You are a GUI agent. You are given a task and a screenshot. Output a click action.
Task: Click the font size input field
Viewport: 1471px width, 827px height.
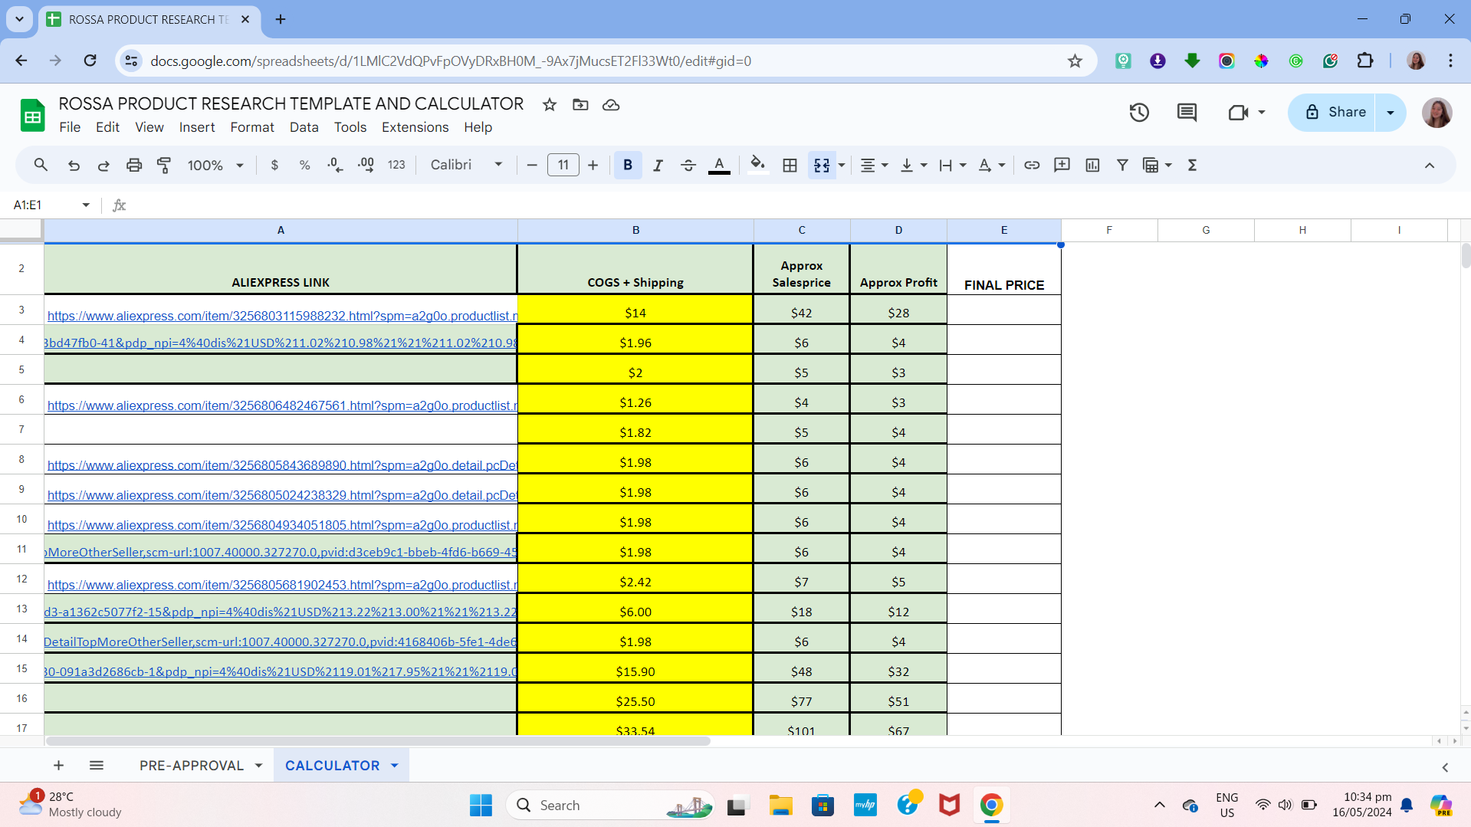coord(563,165)
